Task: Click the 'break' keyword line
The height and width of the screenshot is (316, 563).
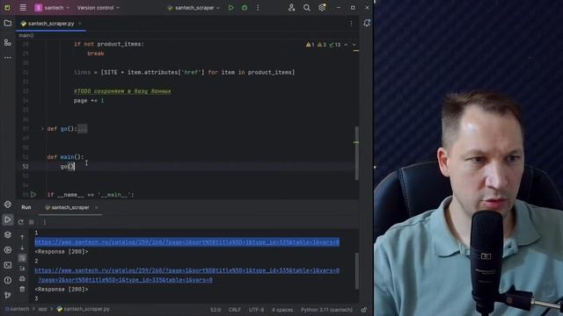Action: (x=96, y=54)
